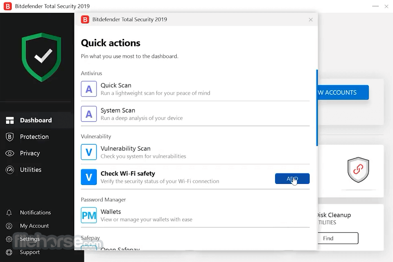393x262 pixels.
Task: Click the System Scan 'A' icon
Action: click(89, 114)
